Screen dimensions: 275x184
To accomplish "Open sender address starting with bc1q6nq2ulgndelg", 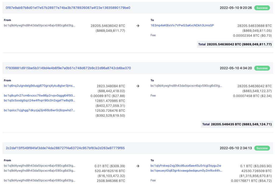I will click(x=39, y=86).
